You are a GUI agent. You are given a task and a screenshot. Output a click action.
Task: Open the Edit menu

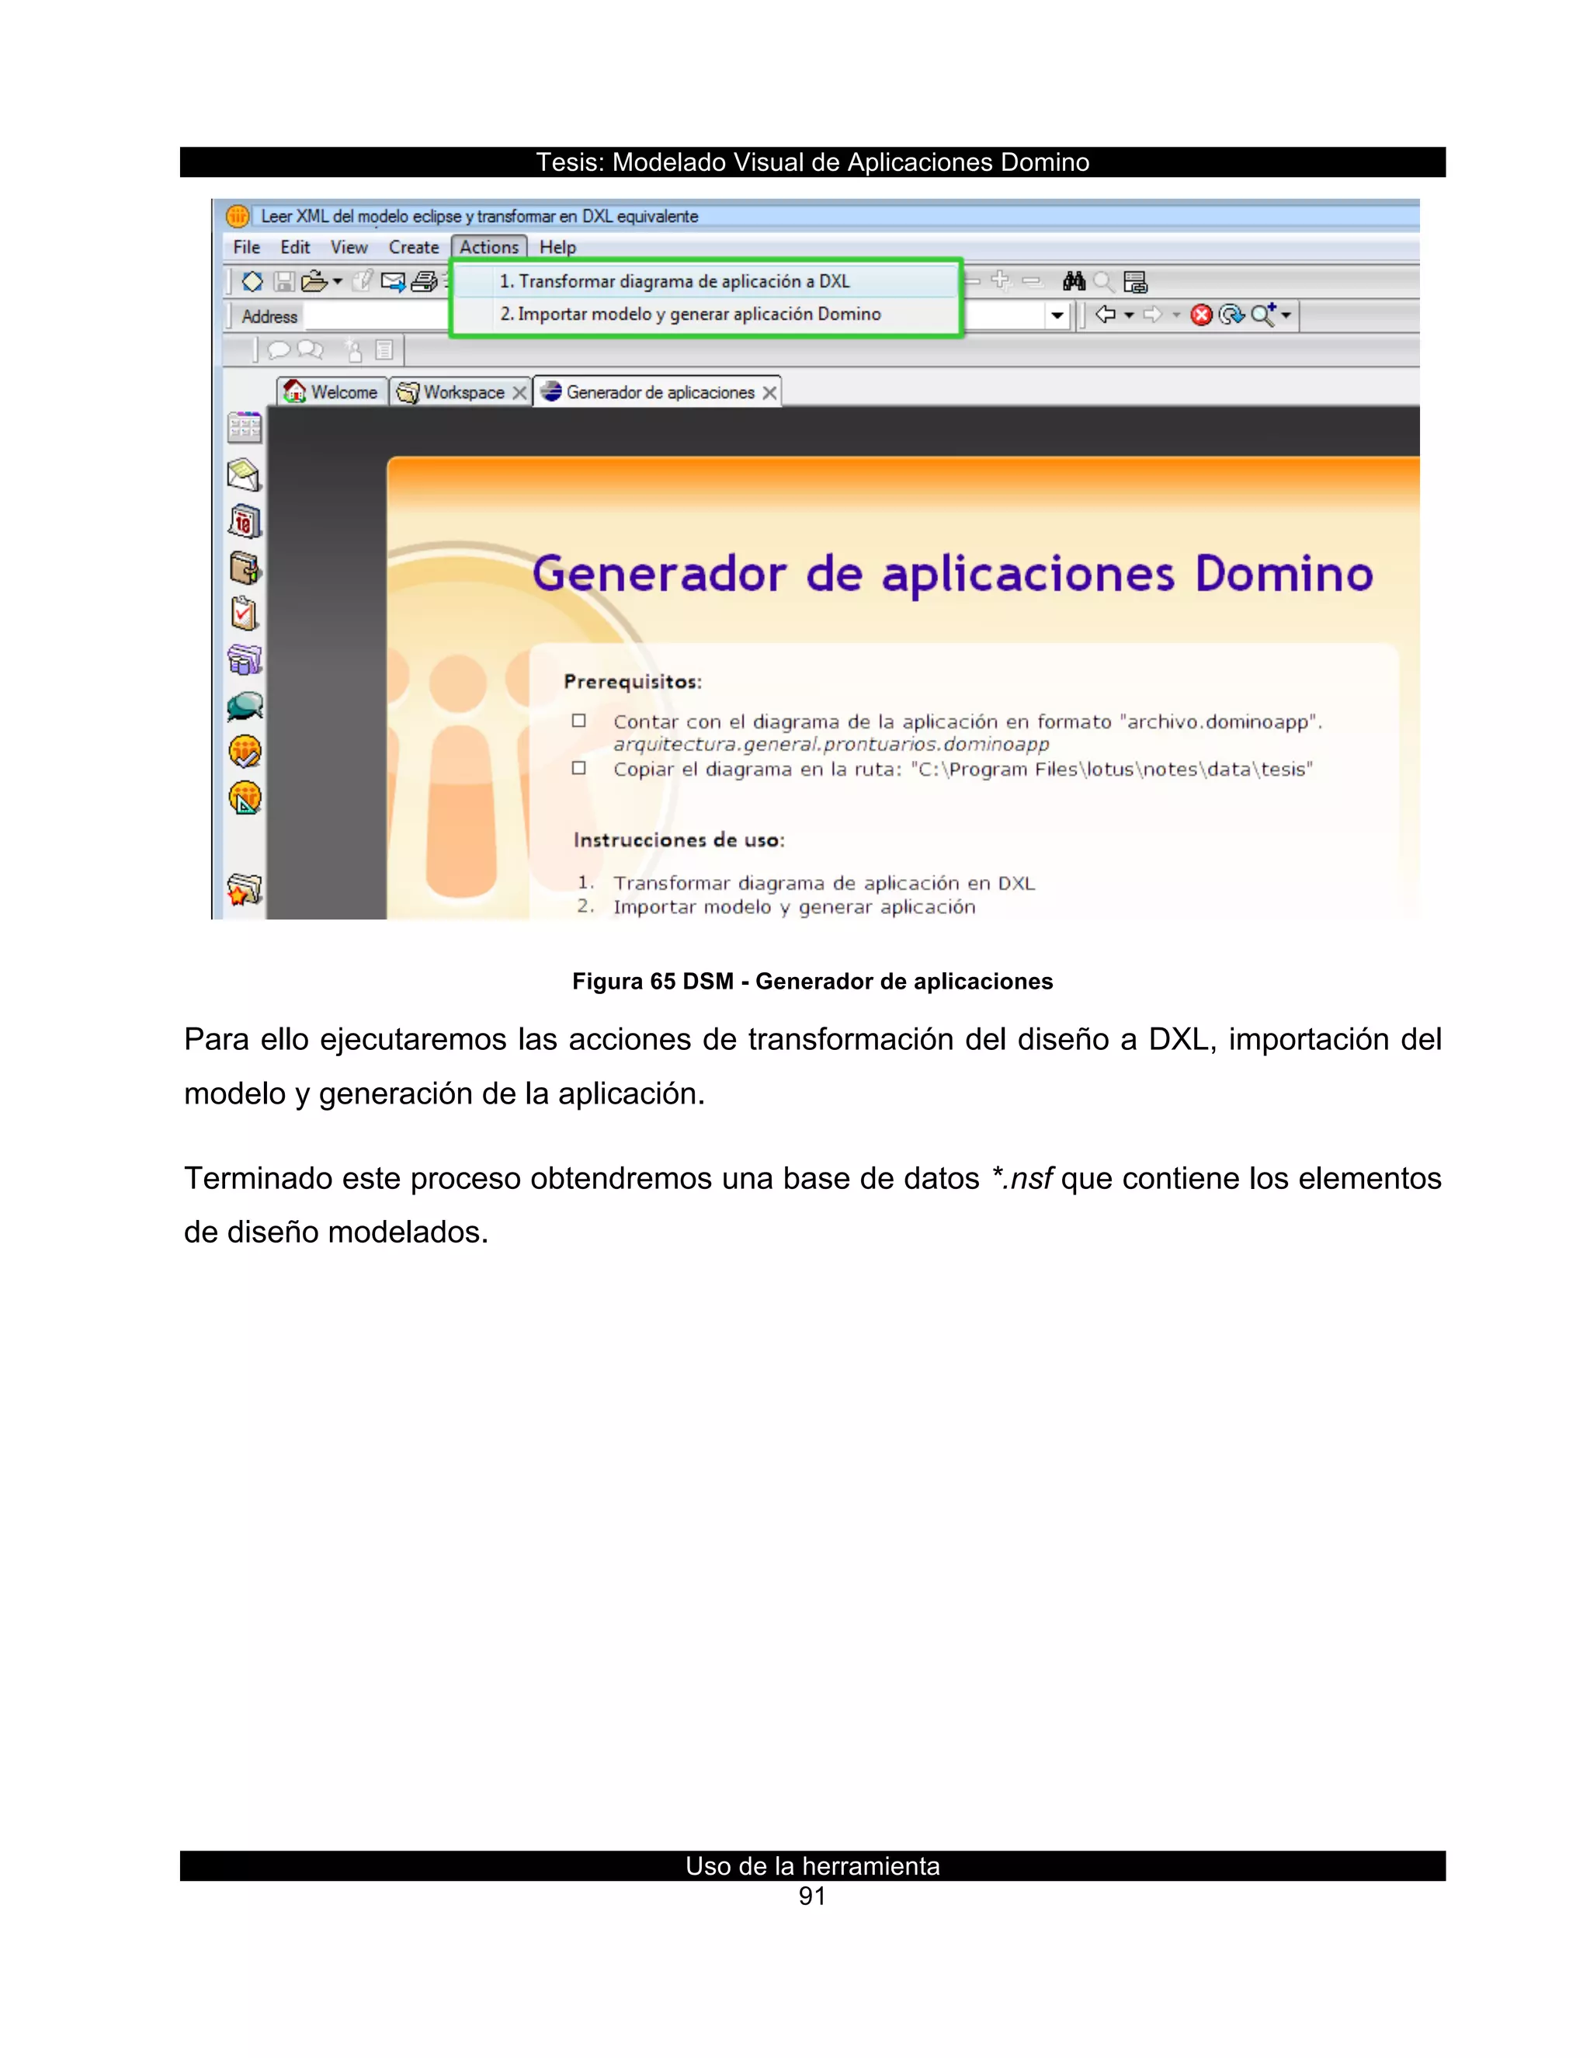(x=295, y=247)
